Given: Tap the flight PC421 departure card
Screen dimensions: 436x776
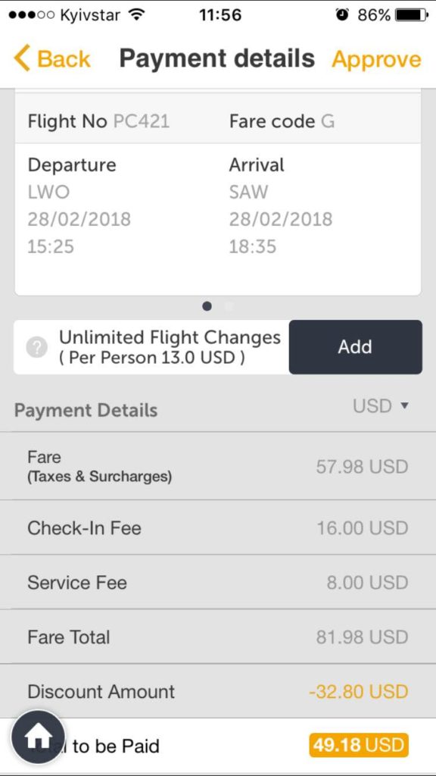Looking at the screenshot, I should (218, 194).
